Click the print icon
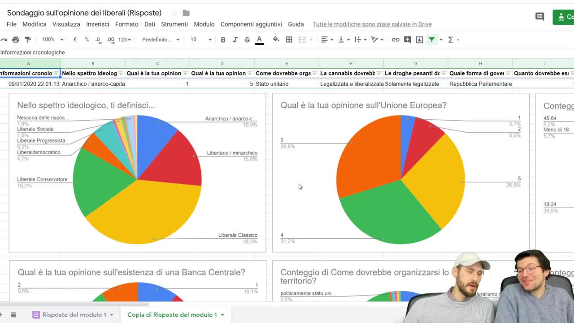The height and width of the screenshot is (323, 574). pos(16,39)
